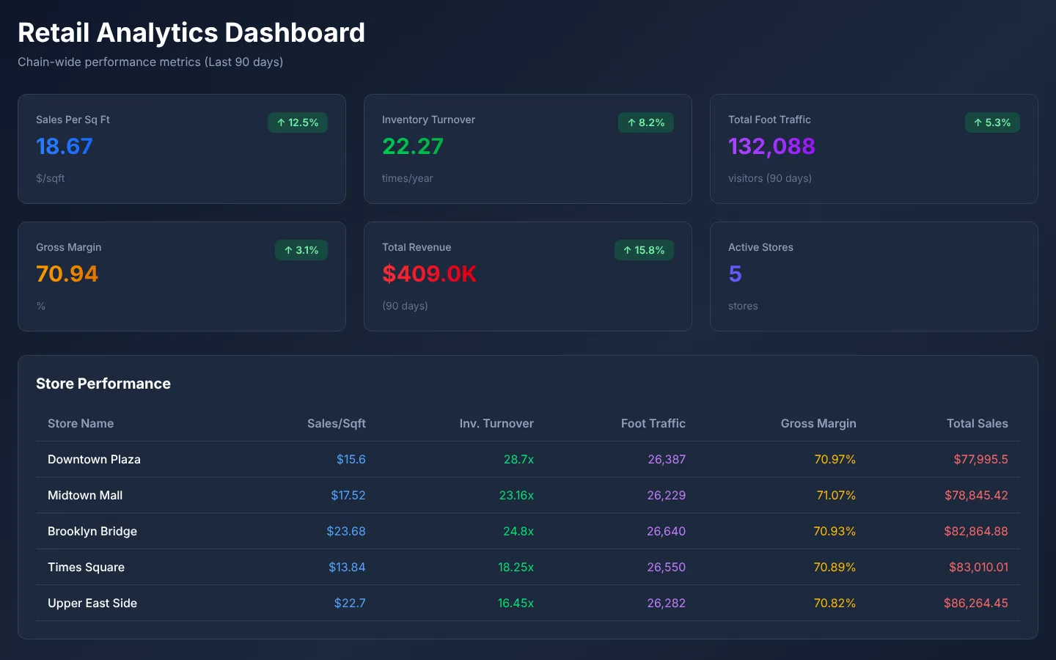Click the Store Name column header
Screen dimensions: 1056x660
tap(81, 423)
